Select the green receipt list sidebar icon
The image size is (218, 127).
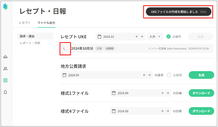tap(5, 80)
